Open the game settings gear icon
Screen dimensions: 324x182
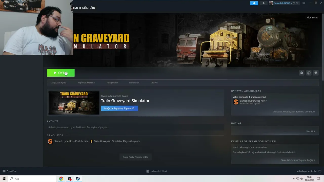point(301,73)
